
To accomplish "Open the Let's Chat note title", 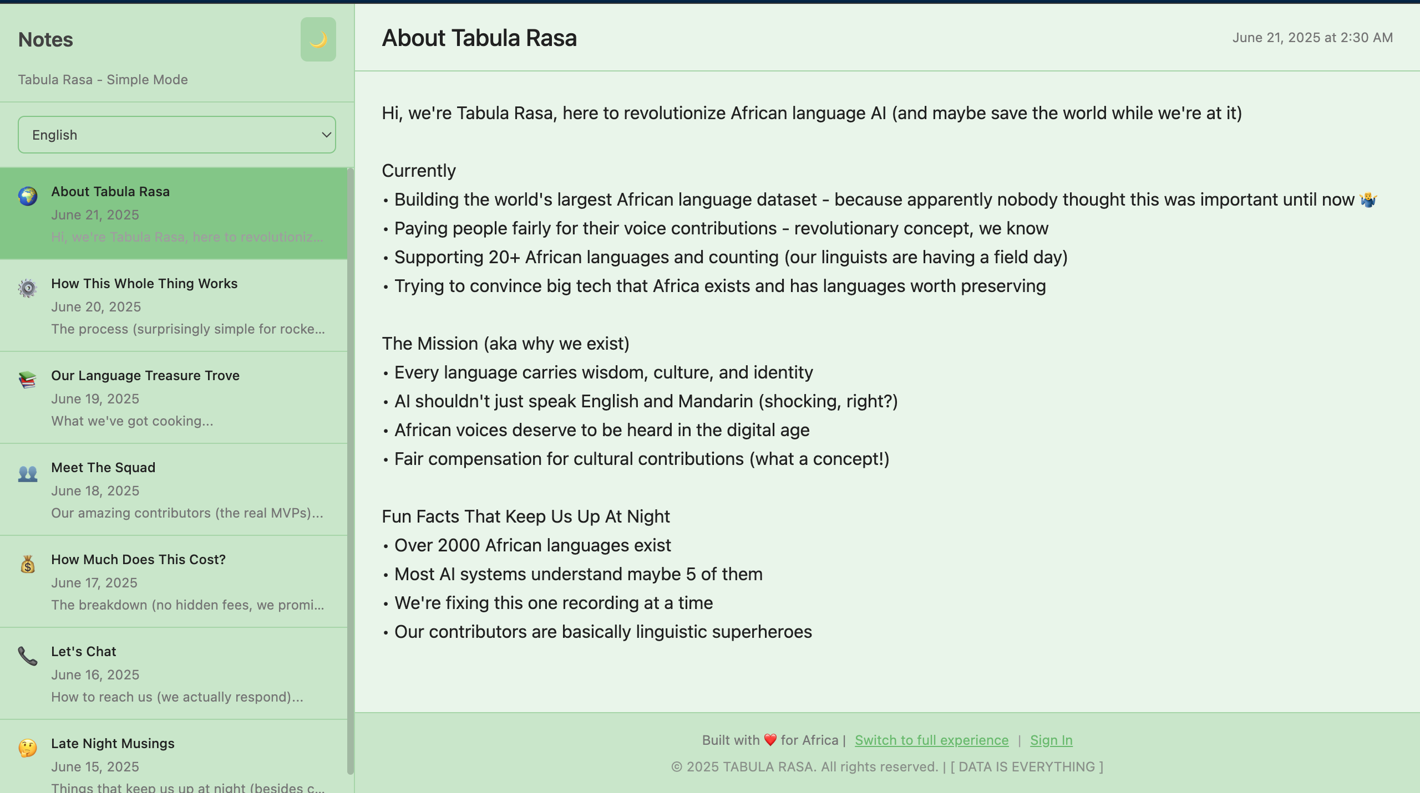I will (x=84, y=652).
